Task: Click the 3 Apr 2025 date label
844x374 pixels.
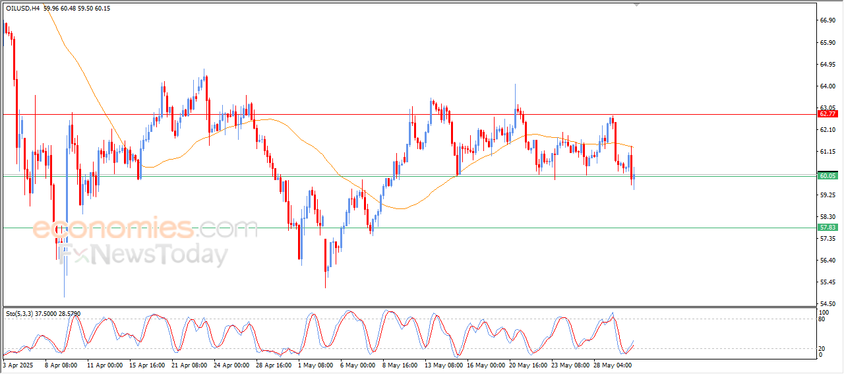Action: 16,364
